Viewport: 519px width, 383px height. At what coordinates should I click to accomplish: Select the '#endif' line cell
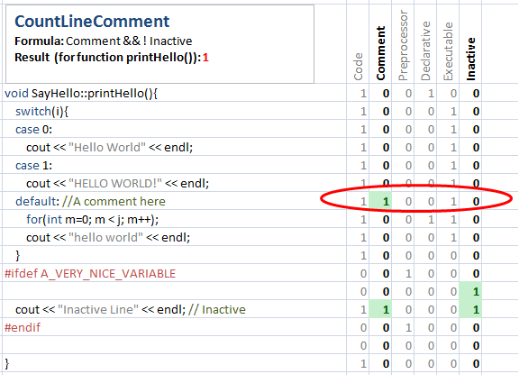(x=23, y=327)
